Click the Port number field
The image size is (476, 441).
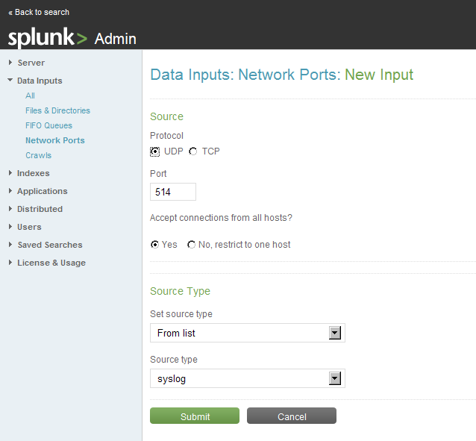click(173, 192)
